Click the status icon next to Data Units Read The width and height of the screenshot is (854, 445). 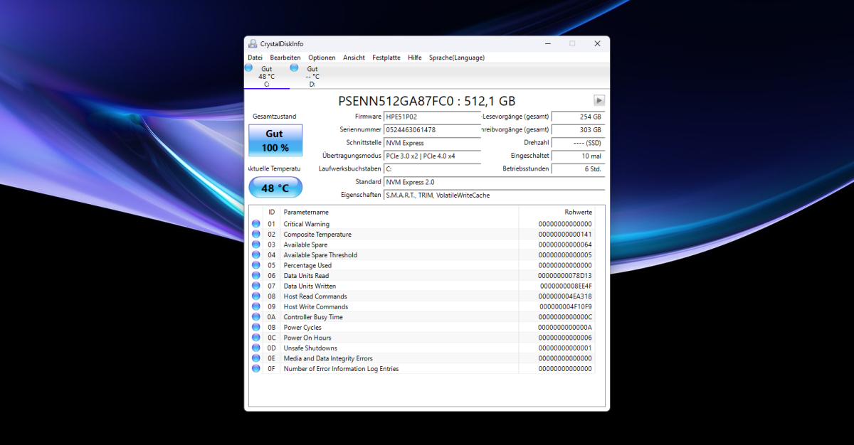pos(256,275)
